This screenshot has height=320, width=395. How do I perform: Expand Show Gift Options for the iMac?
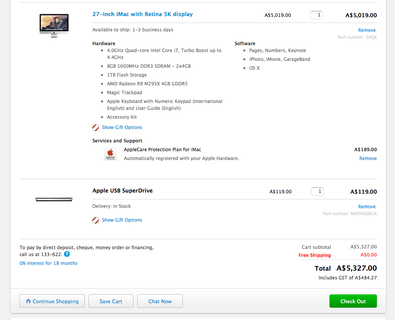(122, 127)
